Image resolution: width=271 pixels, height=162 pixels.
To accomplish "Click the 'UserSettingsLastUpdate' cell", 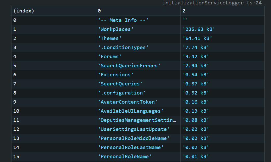I will click(x=133, y=129).
